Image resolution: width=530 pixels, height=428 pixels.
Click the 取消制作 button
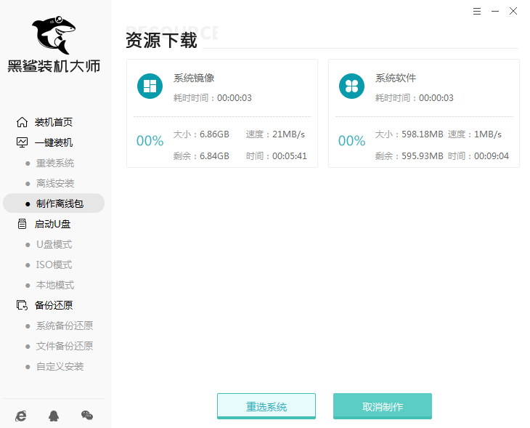(x=382, y=406)
